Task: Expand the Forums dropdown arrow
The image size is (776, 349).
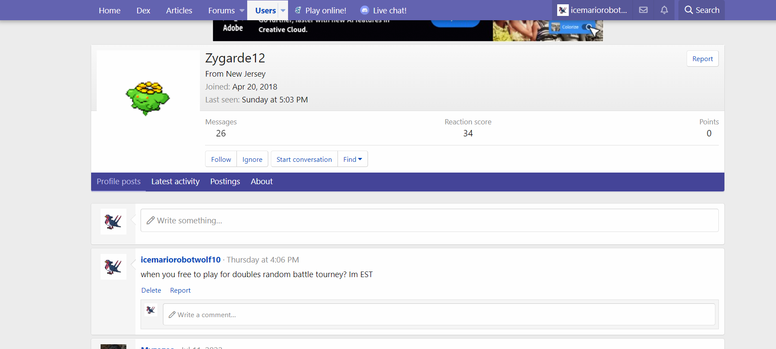Action: [242, 10]
